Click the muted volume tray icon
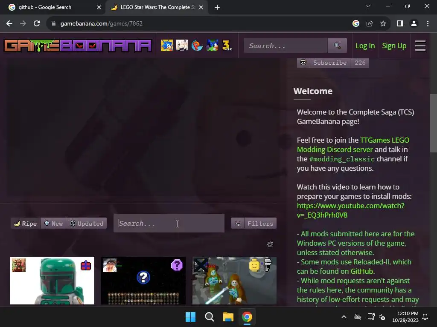 [x=382, y=317]
